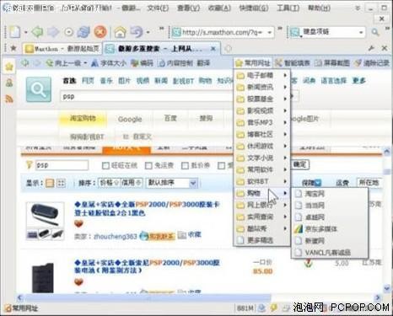Switch to the Maxthon 傲游起始页 tab
This screenshot has width=393, height=316.
click(62, 49)
